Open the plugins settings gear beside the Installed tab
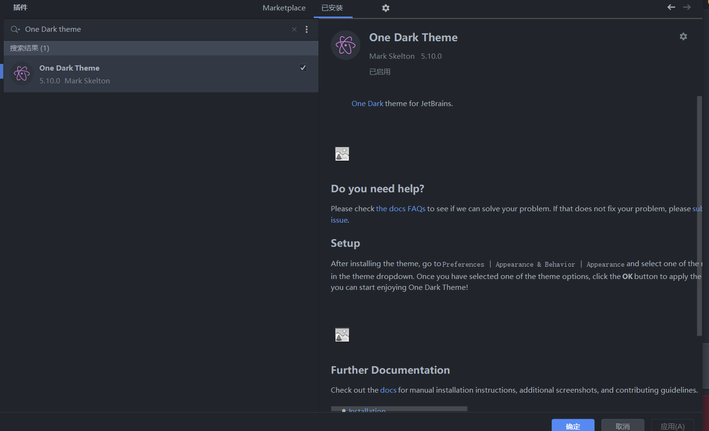This screenshot has width=709, height=431. coord(386,8)
